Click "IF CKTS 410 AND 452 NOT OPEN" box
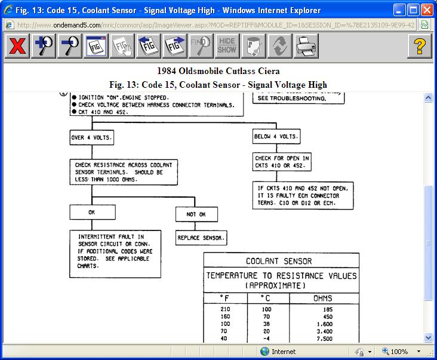The height and width of the screenshot is (360, 437). (x=303, y=196)
